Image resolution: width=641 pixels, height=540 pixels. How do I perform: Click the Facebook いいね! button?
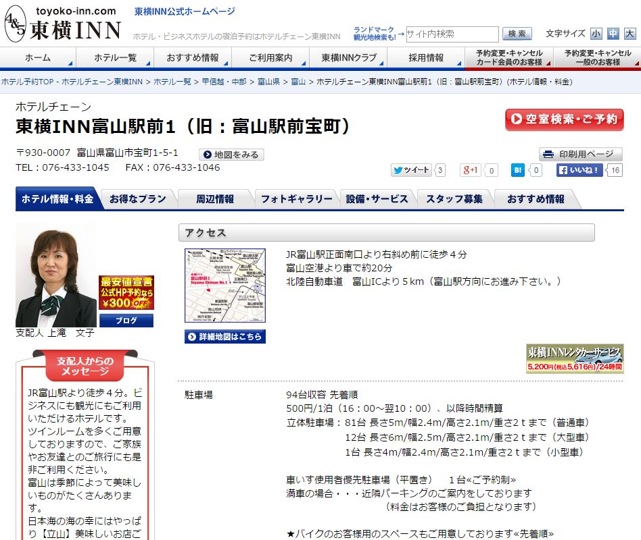[x=579, y=170]
